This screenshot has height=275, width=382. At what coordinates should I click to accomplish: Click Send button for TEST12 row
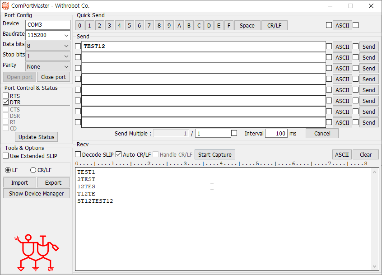coord(369,47)
